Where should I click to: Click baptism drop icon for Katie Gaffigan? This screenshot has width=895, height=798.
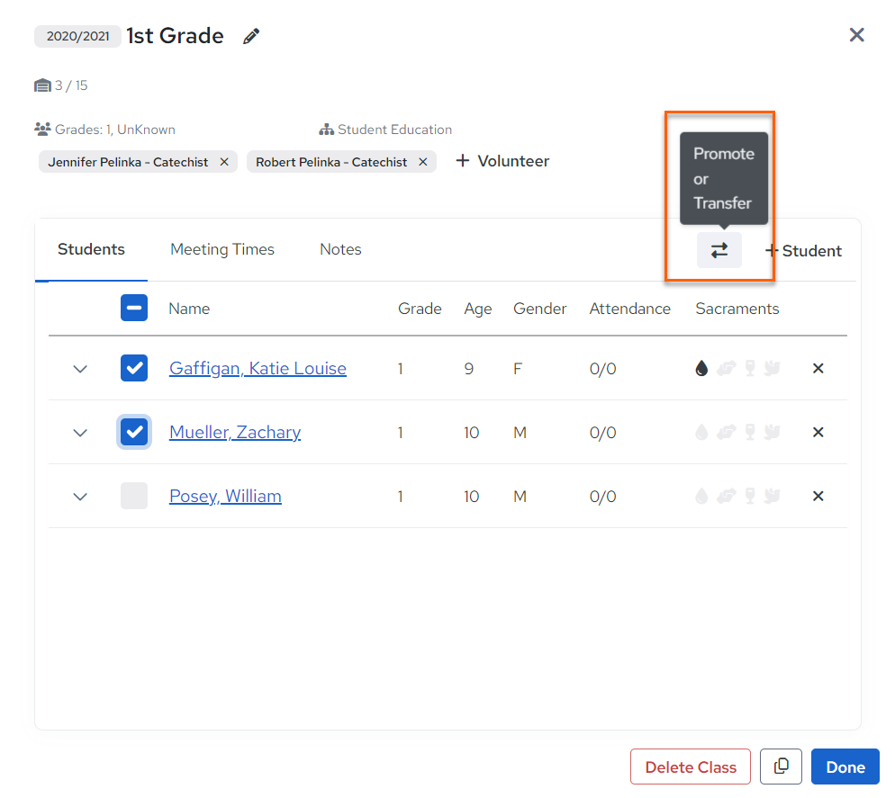(x=701, y=369)
